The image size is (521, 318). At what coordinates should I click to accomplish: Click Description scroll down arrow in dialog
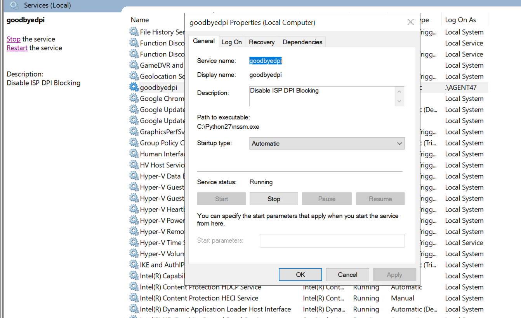coord(399,101)
